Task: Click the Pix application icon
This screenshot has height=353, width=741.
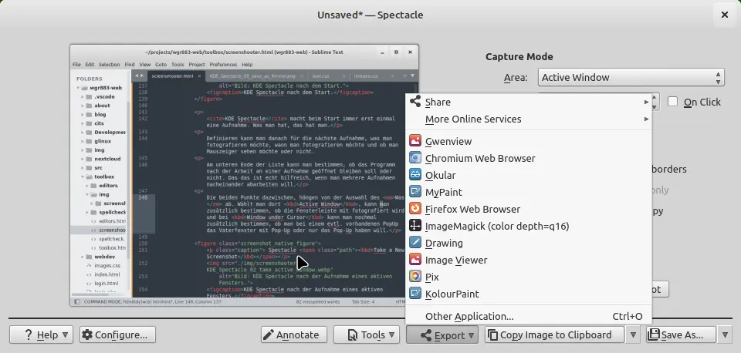Action: tap(415, 277)
